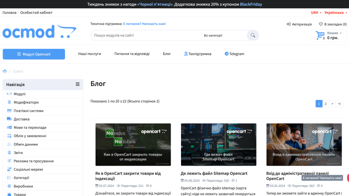349x196 pixels.
Task: Expand the Кошик cart dropdown
Action: coord(334,33)
